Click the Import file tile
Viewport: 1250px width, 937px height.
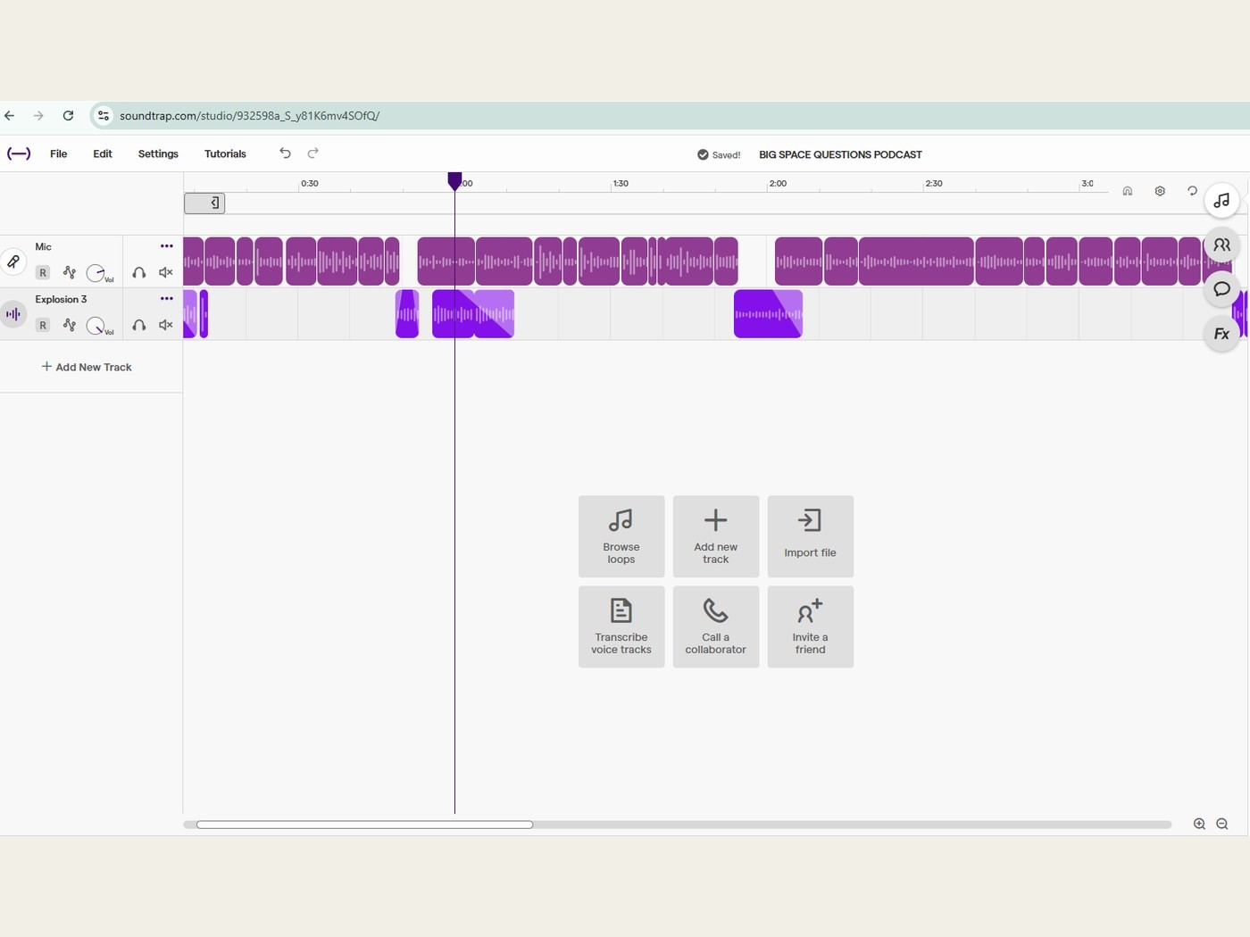click(811, 536)
